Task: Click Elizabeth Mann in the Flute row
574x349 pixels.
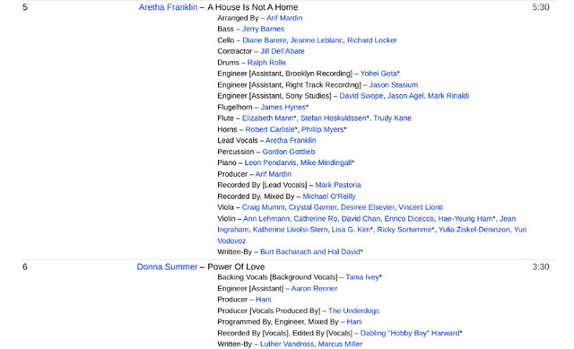Action: point(268,118)
